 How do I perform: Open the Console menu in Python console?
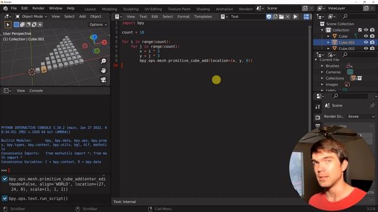point(36,91)
